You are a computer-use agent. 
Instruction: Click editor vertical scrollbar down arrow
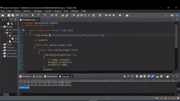click(x=176, y=69)
